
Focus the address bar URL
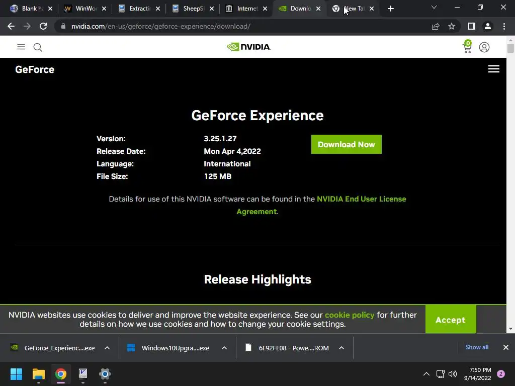click(x=161, y=26)
